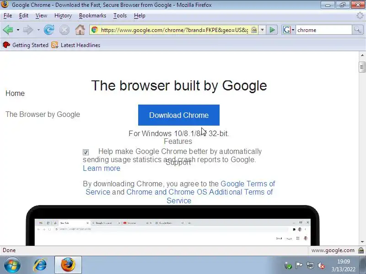This screenshot has width=366, height=274.
Task: Click the Support link
Action: click(178, 163)
